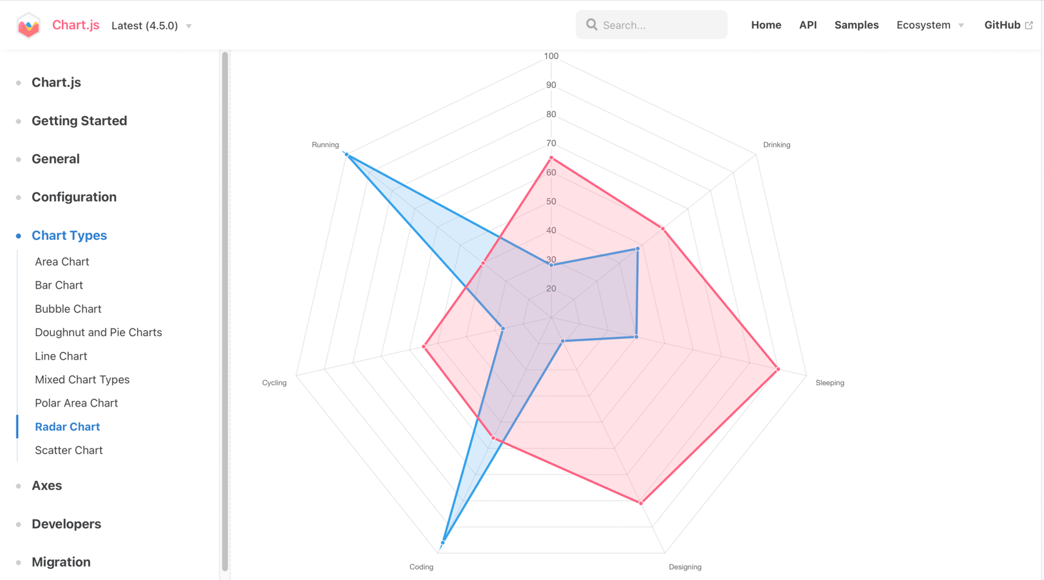Image resolution: width=1044 pixels, height=580 pixels.
Task: Open the version Latest (4.5.0) dropdown
Action: pos(151,26)
